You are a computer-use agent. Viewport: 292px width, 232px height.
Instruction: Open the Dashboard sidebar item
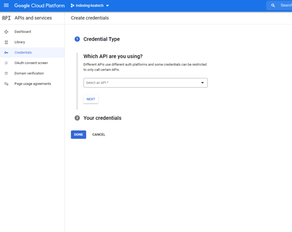point(32,32)
